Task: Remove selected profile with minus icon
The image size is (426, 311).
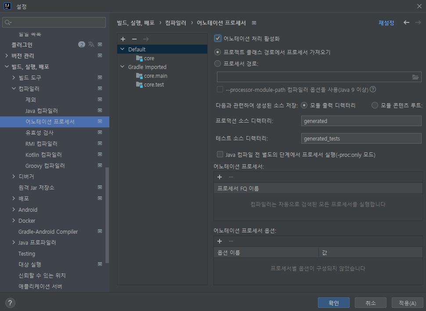Action: [x=134, y=39]
